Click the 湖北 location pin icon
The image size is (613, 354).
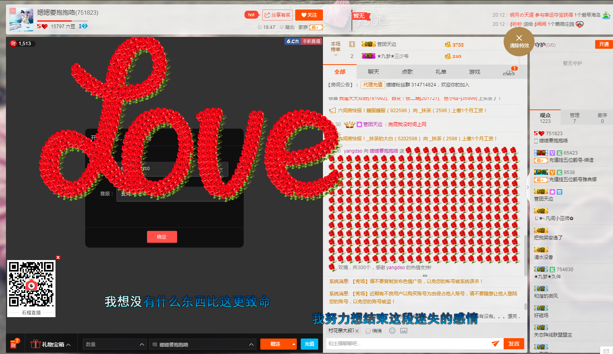click(x=282, y=27)
